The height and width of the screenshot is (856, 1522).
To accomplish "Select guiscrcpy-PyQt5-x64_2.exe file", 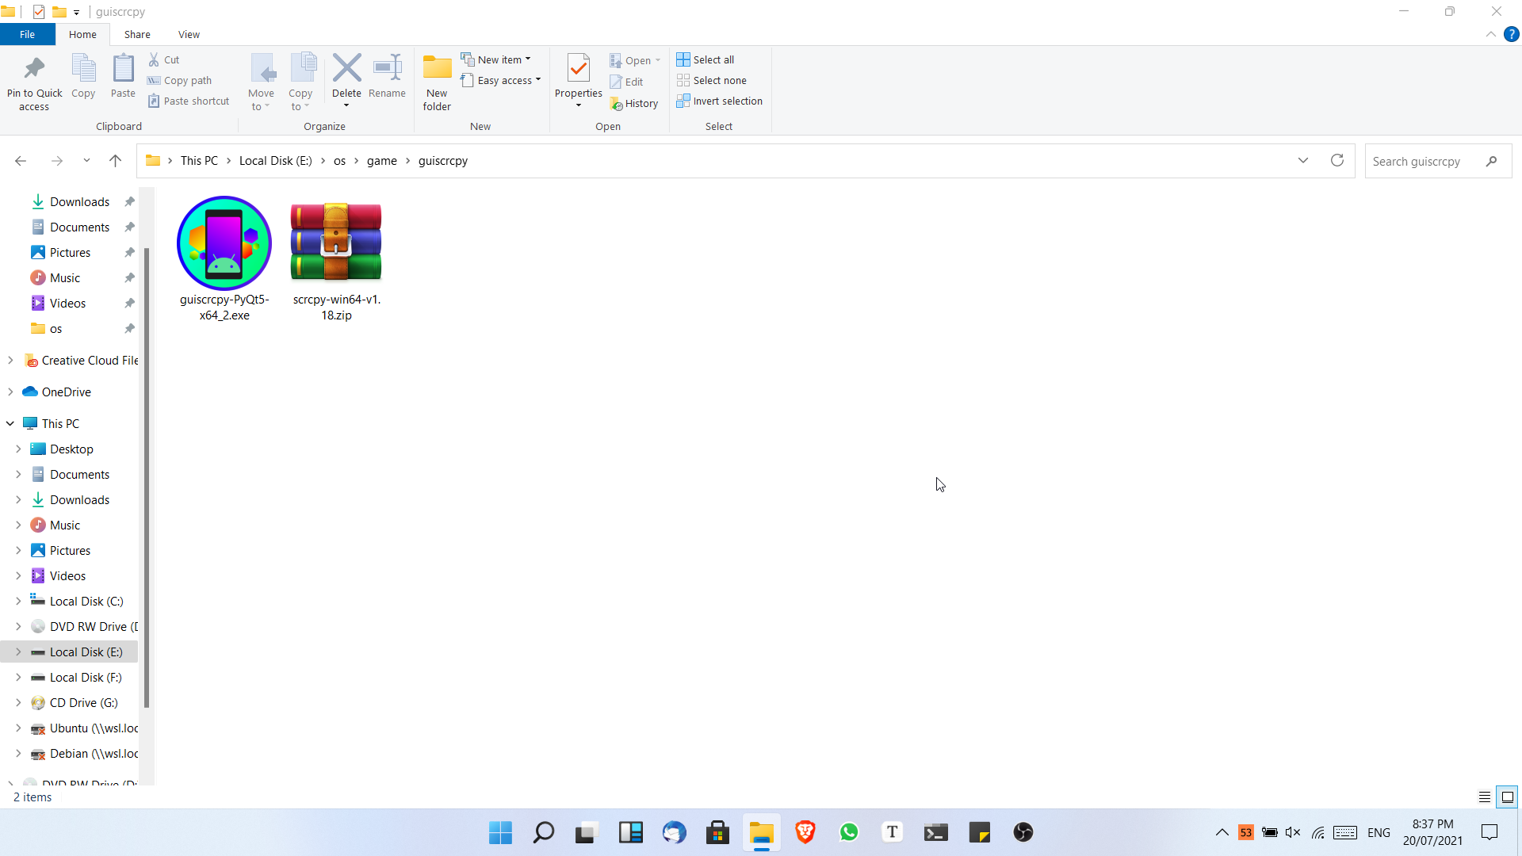I will [x=224, y=259].
